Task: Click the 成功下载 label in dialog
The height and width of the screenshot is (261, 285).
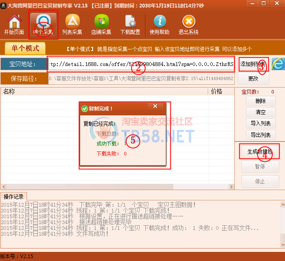Action: pyautogui.click(x=108, y=144)
